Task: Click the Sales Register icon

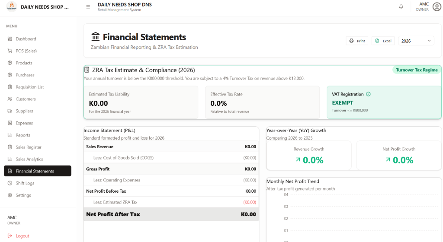Action: [10, 147]
